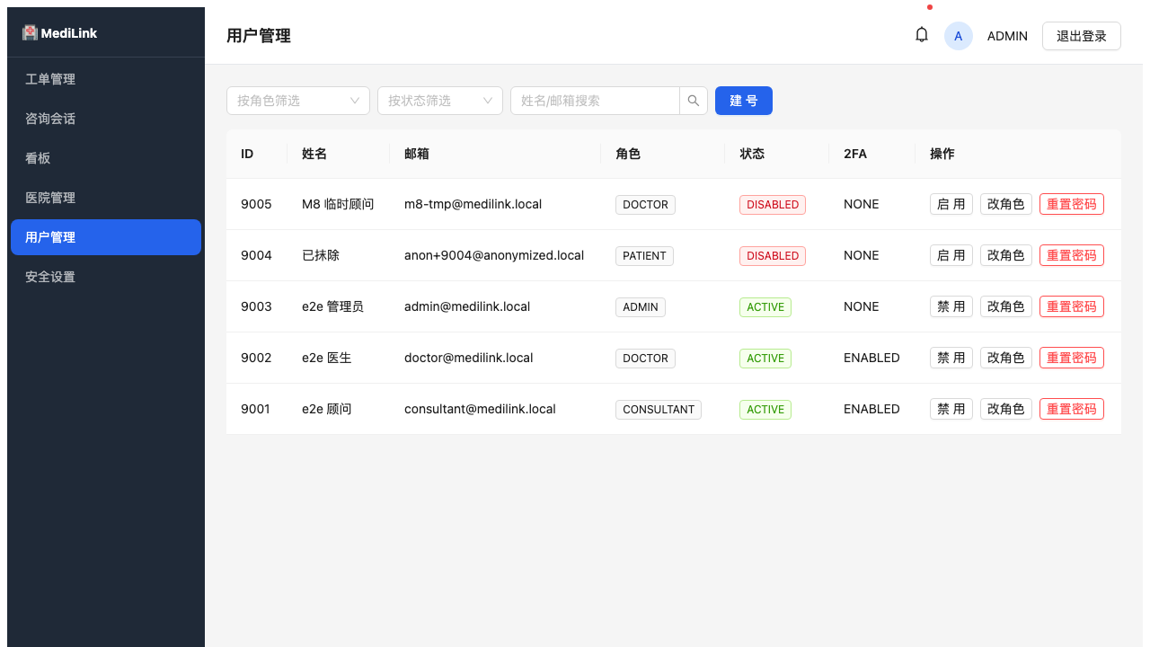Screen dimensions: 1150x647
Task: Click the CONSULTANT role tag
Action: [659, 409]
